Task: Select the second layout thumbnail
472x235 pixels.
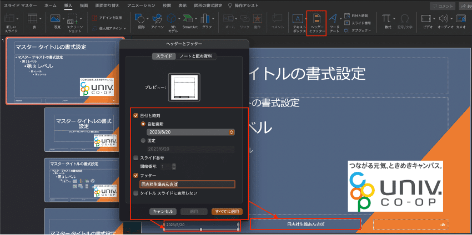Action: click(x=81, y=130)
